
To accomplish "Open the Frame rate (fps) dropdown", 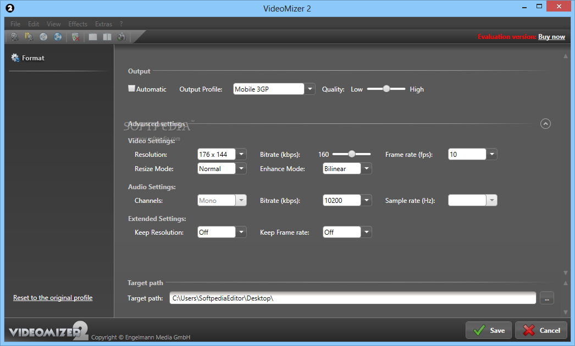I will 492,154.
